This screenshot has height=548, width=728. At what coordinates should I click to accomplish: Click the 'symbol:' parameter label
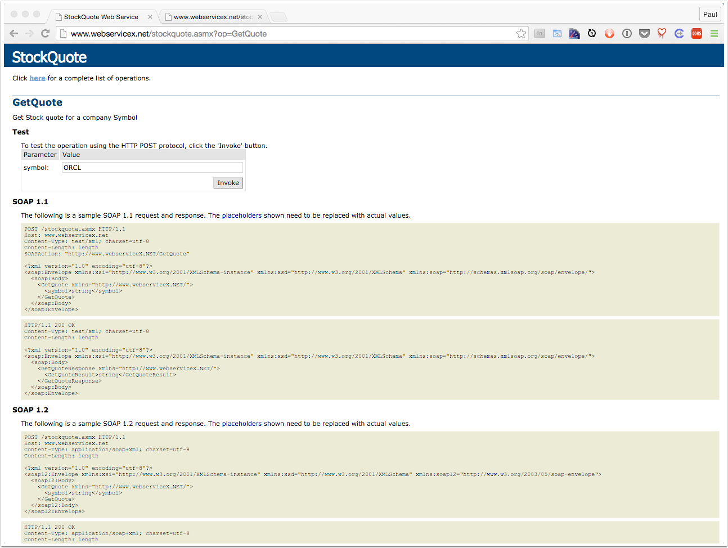(36, 168)
